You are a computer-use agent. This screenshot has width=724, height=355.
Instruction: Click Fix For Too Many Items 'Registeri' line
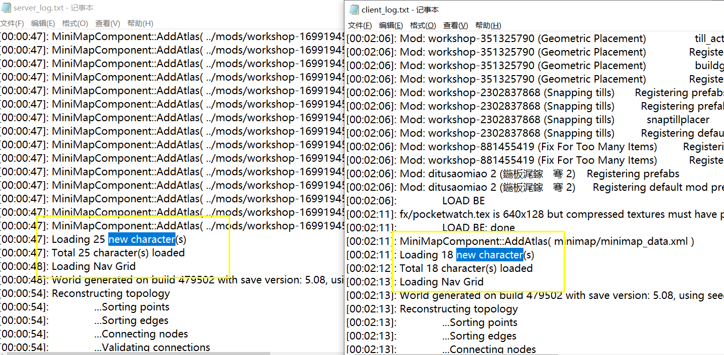(x=535, y=147)
